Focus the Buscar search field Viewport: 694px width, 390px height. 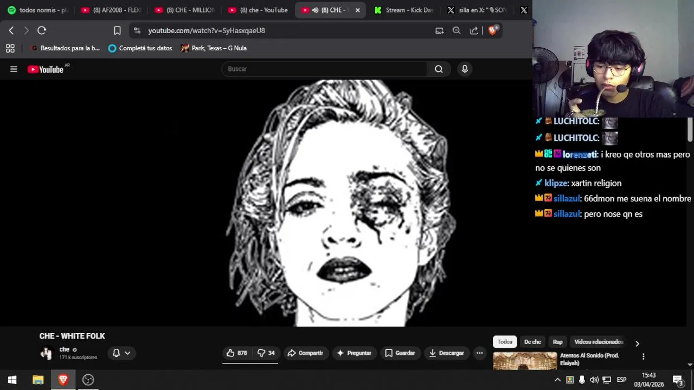coord(324,69)
